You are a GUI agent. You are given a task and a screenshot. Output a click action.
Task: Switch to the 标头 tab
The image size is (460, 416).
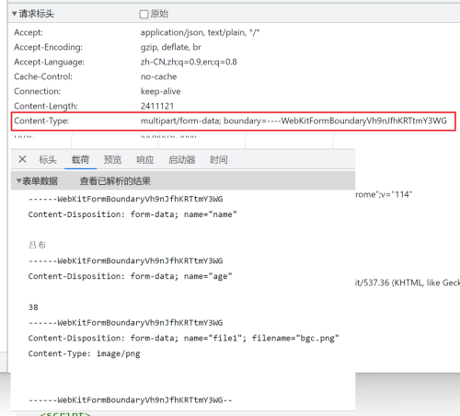(48, 159)
